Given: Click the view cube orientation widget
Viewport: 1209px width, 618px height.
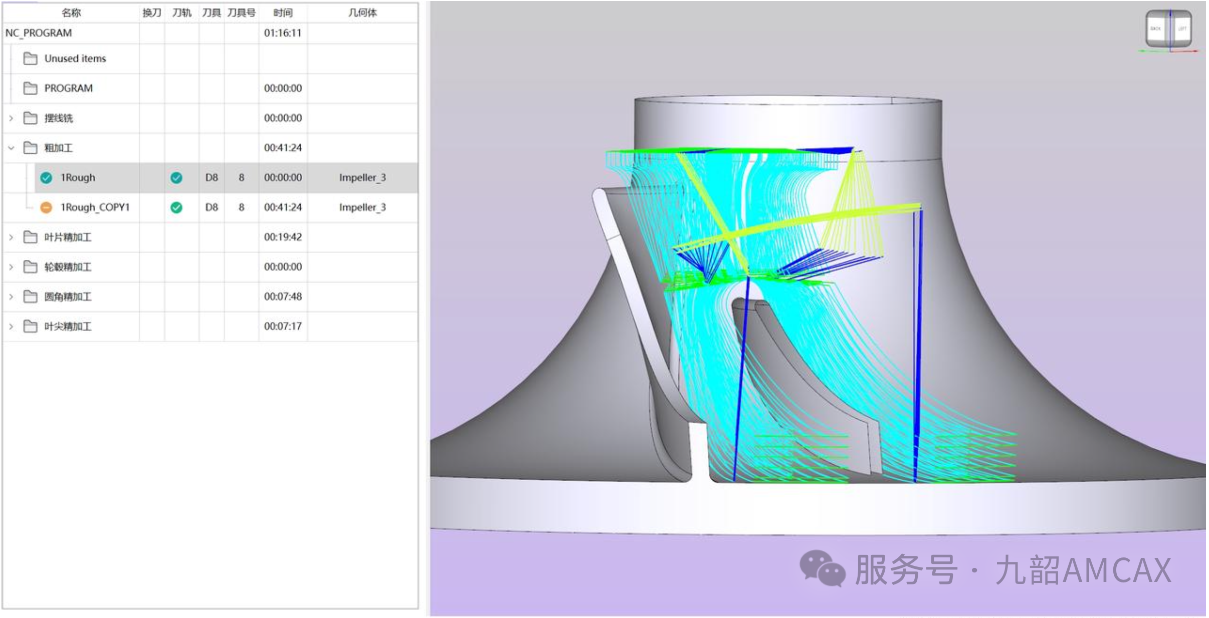Looking at the screenshot, I should coord(1168,30).
